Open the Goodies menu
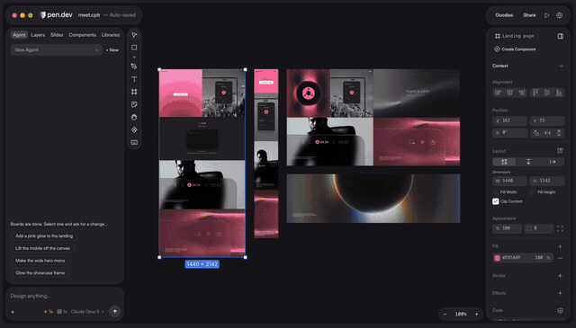This screenshot has height=328, width=576. point(504,15)
